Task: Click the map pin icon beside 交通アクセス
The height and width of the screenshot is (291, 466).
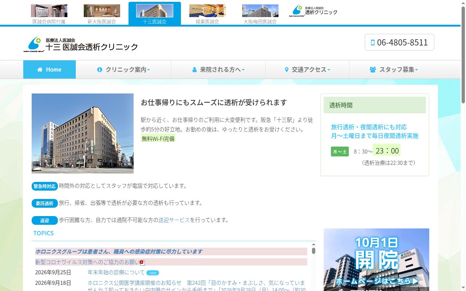Action: [x=287, y=69]
